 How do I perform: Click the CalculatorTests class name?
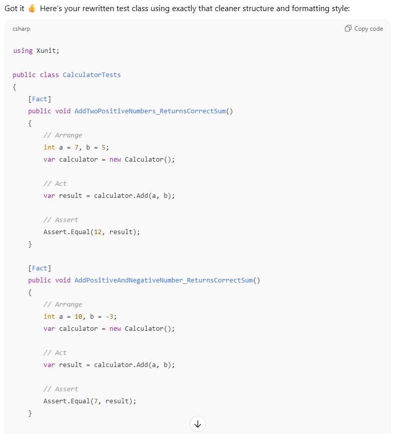click(92, 75)
